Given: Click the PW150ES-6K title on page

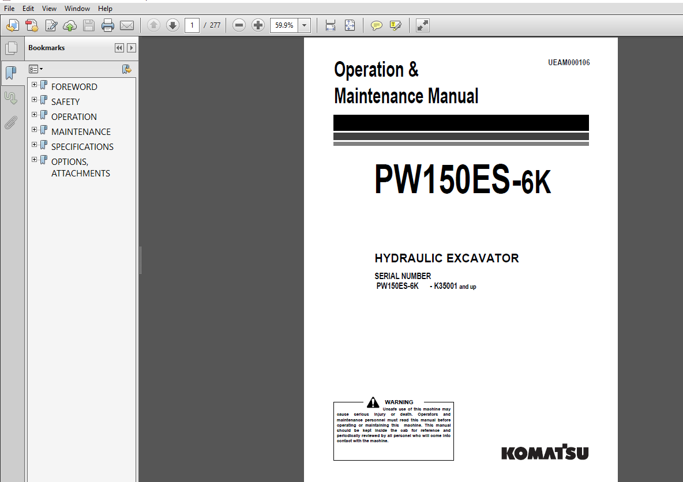Looking at the screenshot, I should [x=463, y=179].
